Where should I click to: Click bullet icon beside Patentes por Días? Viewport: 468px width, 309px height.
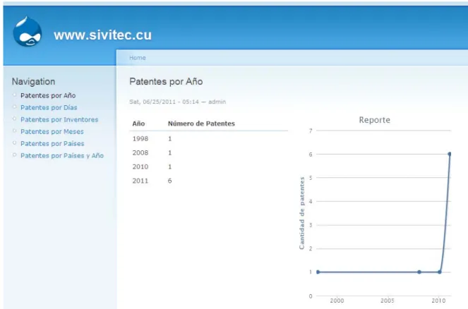tap(14, 107)
